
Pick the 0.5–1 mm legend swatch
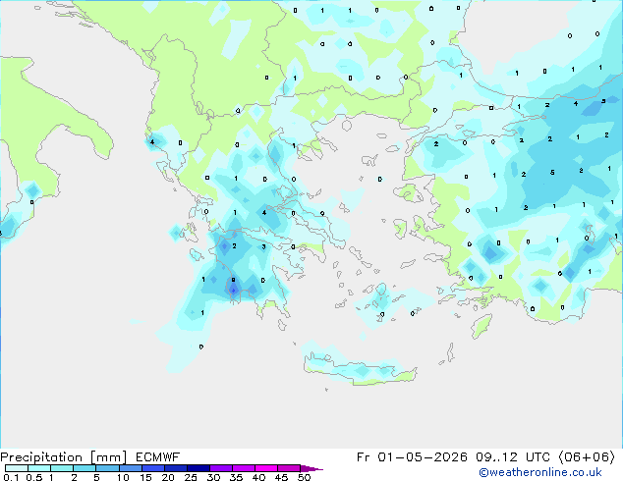(39, 468)
